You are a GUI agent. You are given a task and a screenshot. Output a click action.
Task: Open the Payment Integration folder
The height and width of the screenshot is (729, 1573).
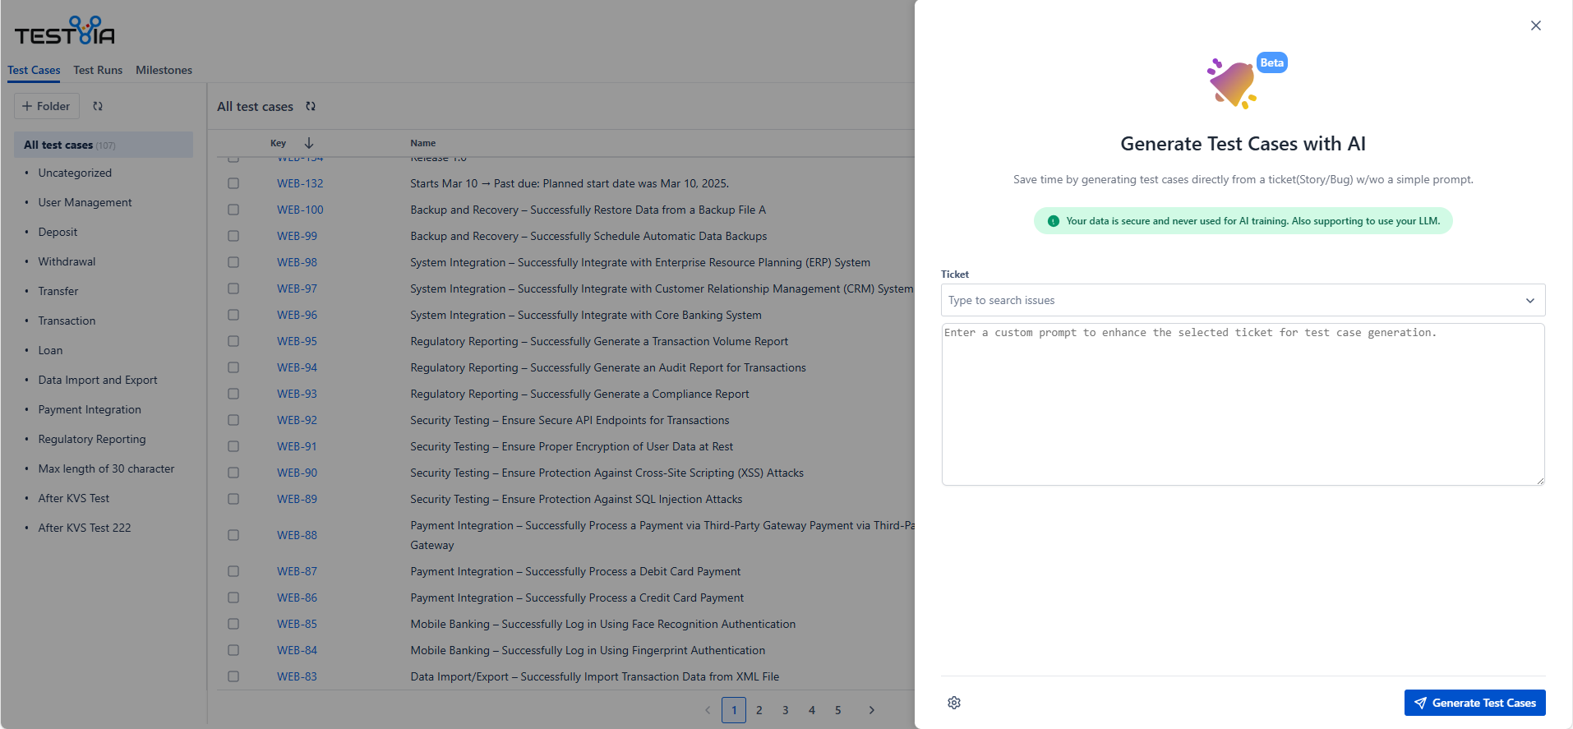[90, 409]
